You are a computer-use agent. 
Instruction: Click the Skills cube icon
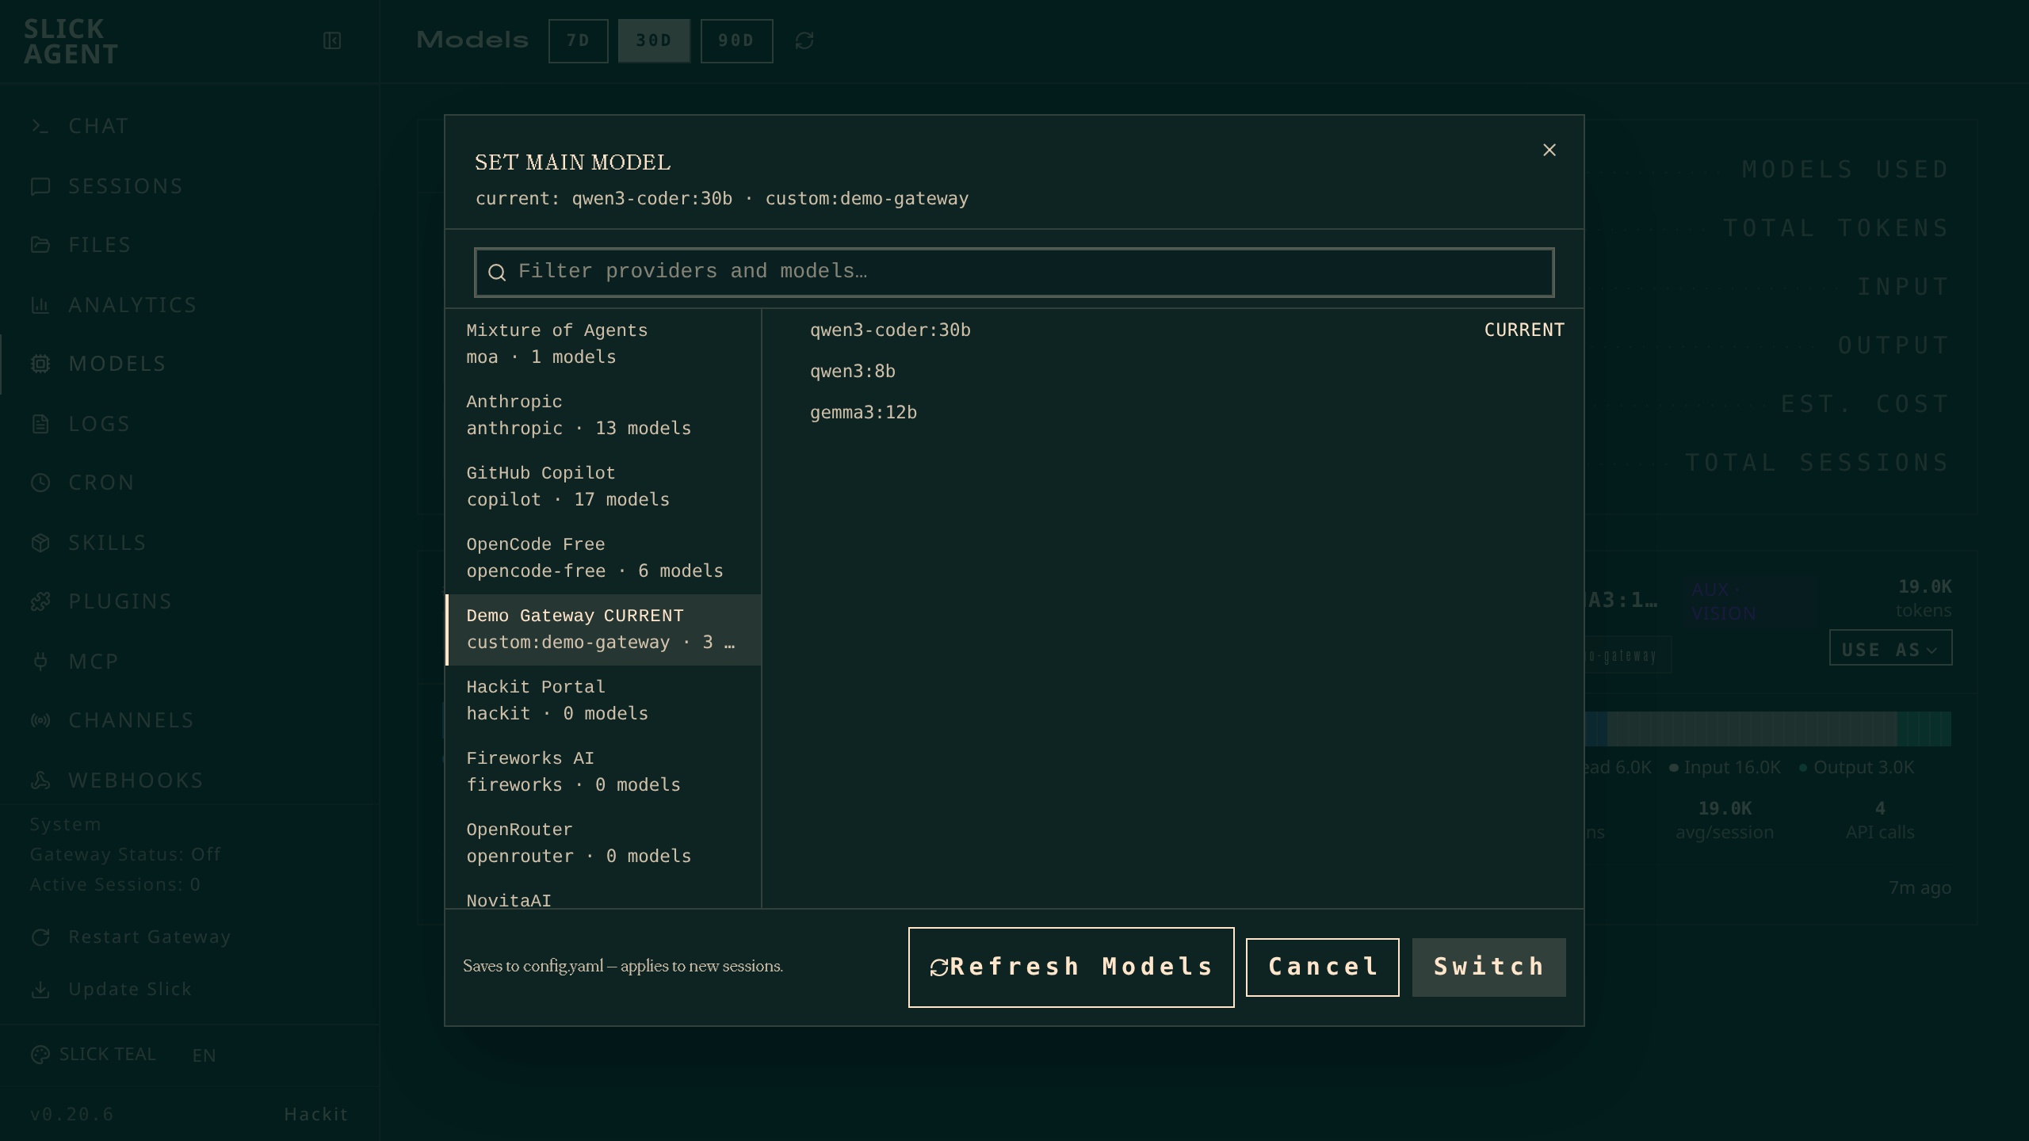[40, 542]
